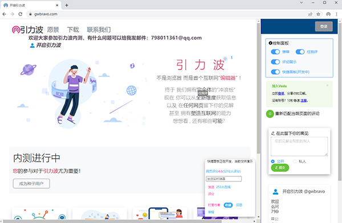342x223 pixels.
Task: Open a new browser tab with plus
Action: [x=67, y=5]
